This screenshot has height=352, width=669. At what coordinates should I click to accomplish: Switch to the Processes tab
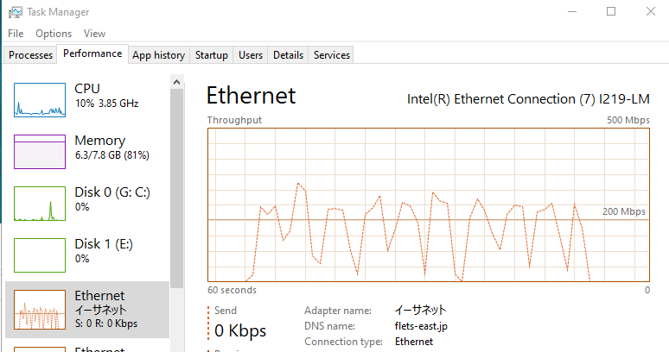point(31,55)
